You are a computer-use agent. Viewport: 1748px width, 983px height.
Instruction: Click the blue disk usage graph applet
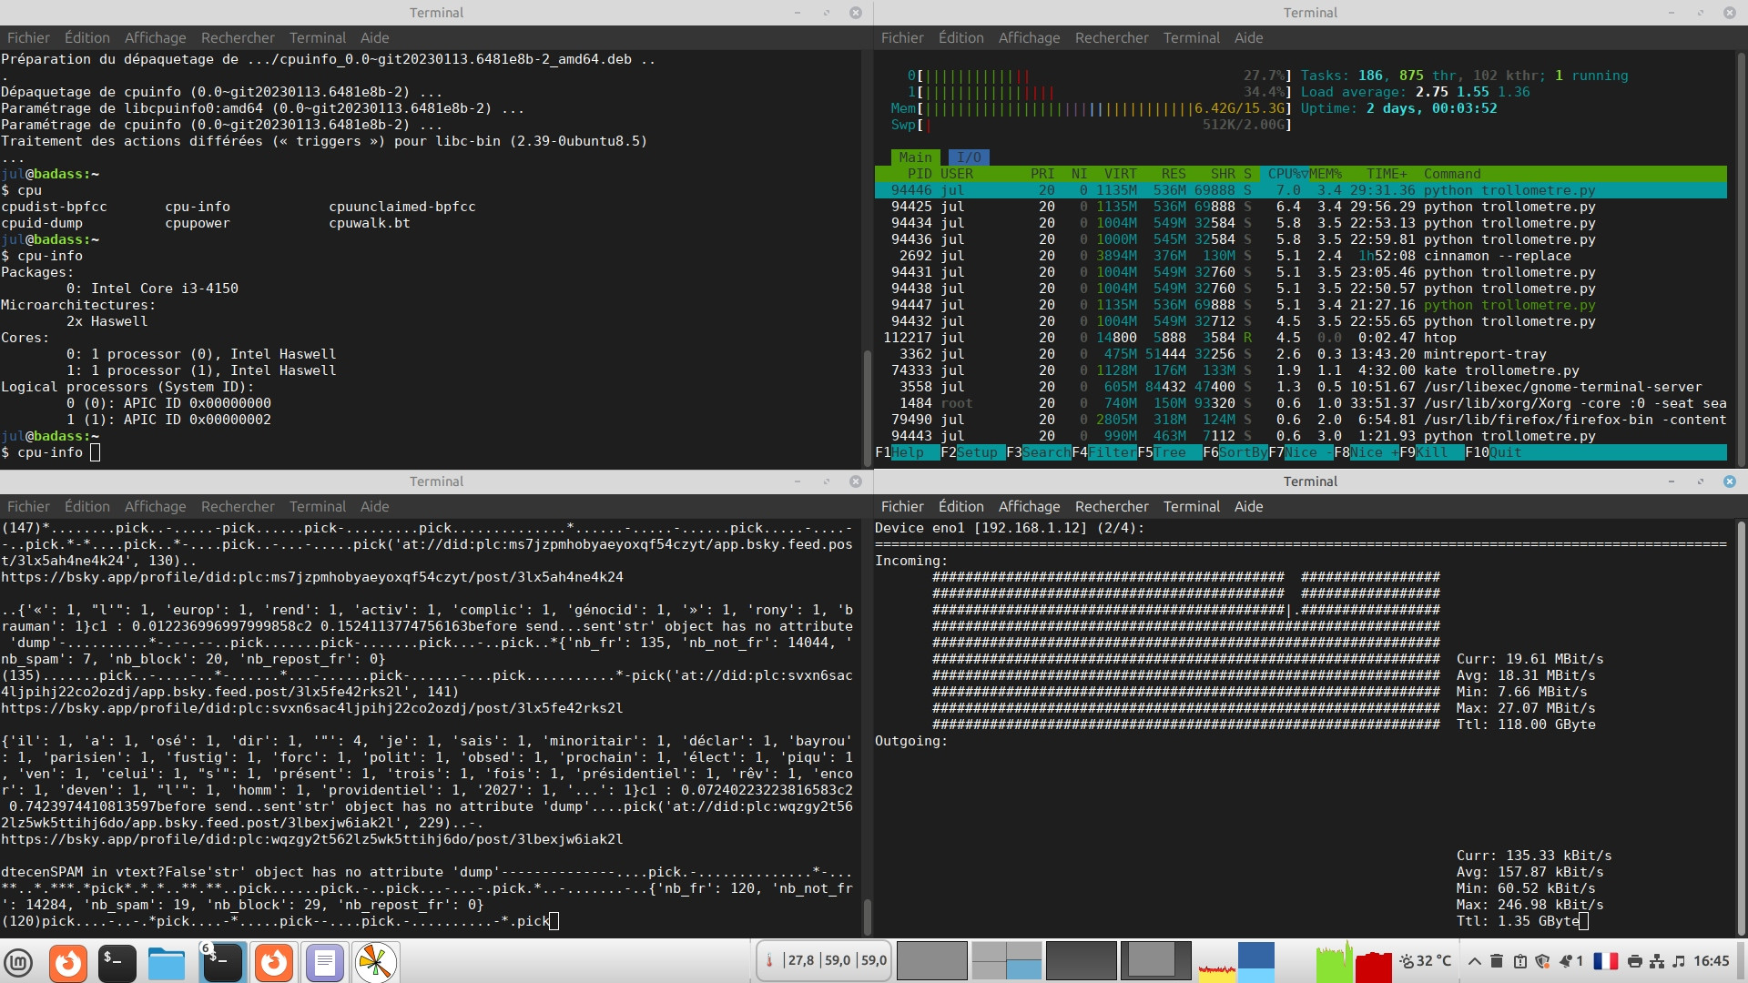(1256, 962)
